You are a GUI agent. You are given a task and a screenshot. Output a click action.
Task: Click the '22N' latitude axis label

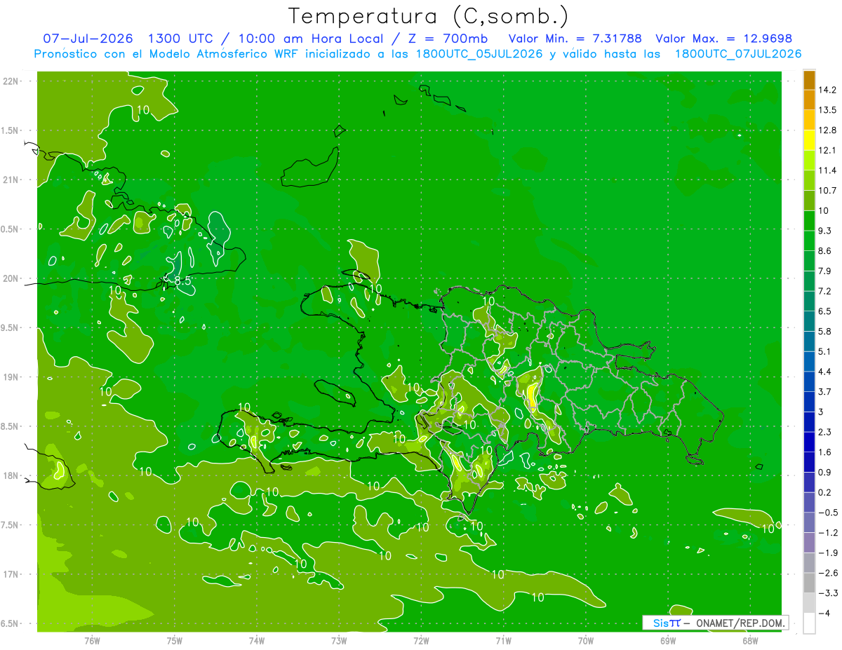click(11, 81)
